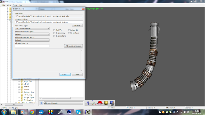Open Windows Explorer from the taskbar
The image size is (205, 115).
13,112
